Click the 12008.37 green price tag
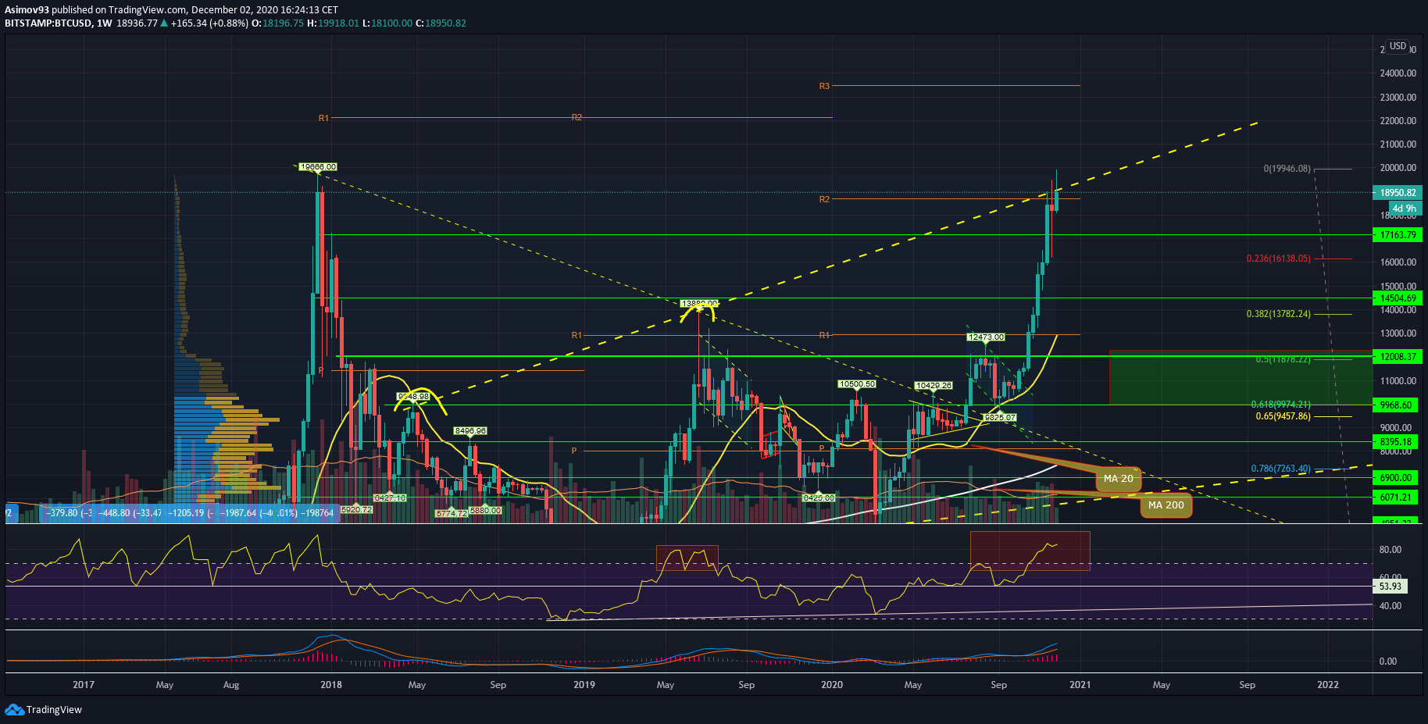Viewport: 1428px width, 724px height. [1397, 357]
